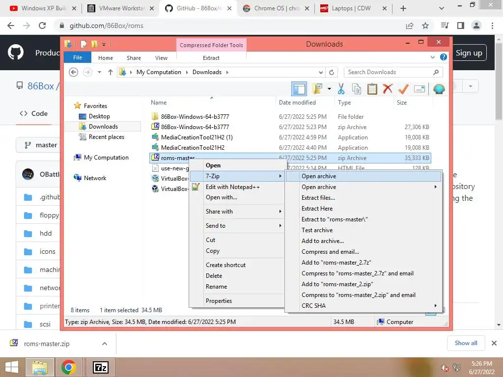
Task: Choose Open with... in the context menu
Action: pyautogui.click(x=237, y=197)
